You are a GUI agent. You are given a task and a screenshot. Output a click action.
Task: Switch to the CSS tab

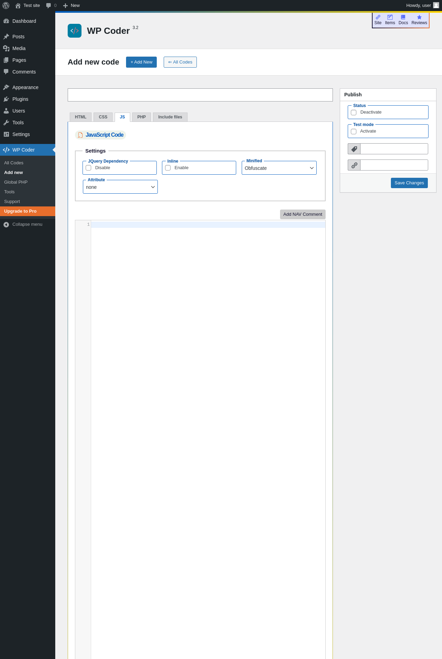click(103, 117)
